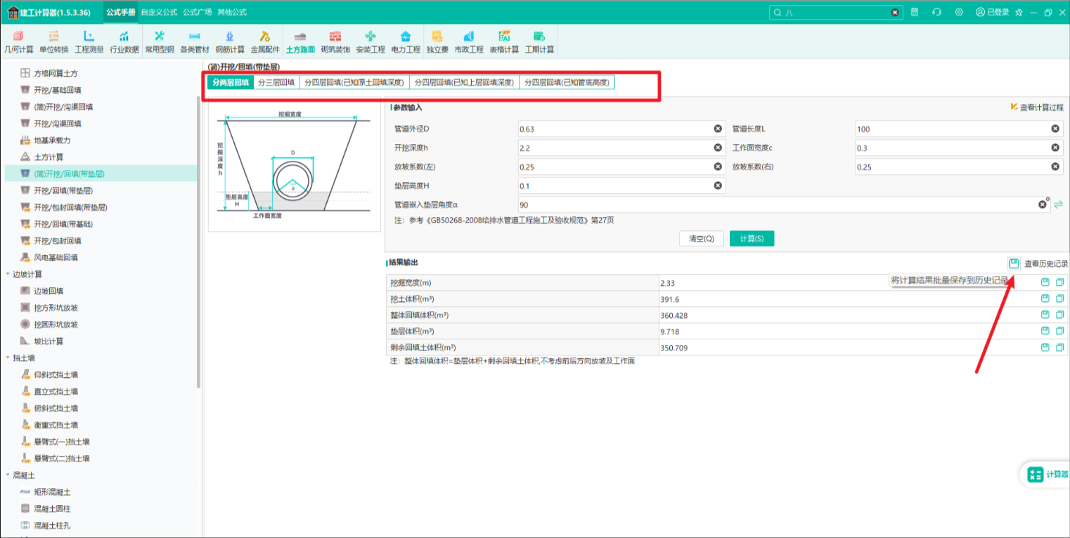
Task: Click the formula tree vertical scrollbar
Action: tap(199, 242)
